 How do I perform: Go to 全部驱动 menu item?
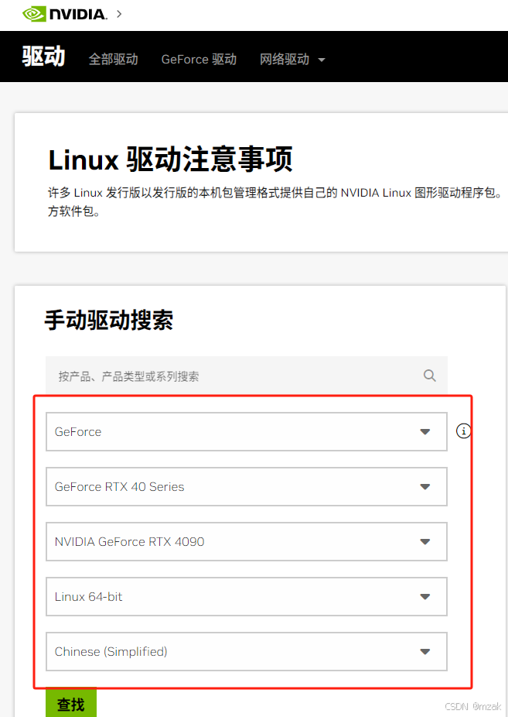tap(113, 59)
